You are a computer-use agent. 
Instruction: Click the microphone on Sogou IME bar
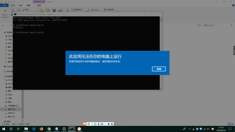point(99,124)
